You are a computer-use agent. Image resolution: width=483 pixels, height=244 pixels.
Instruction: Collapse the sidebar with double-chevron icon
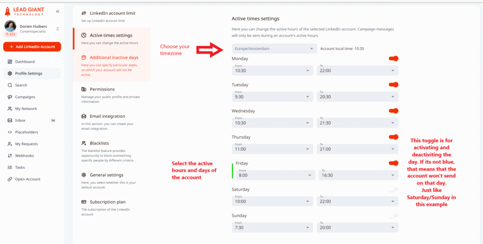[58, 11]
